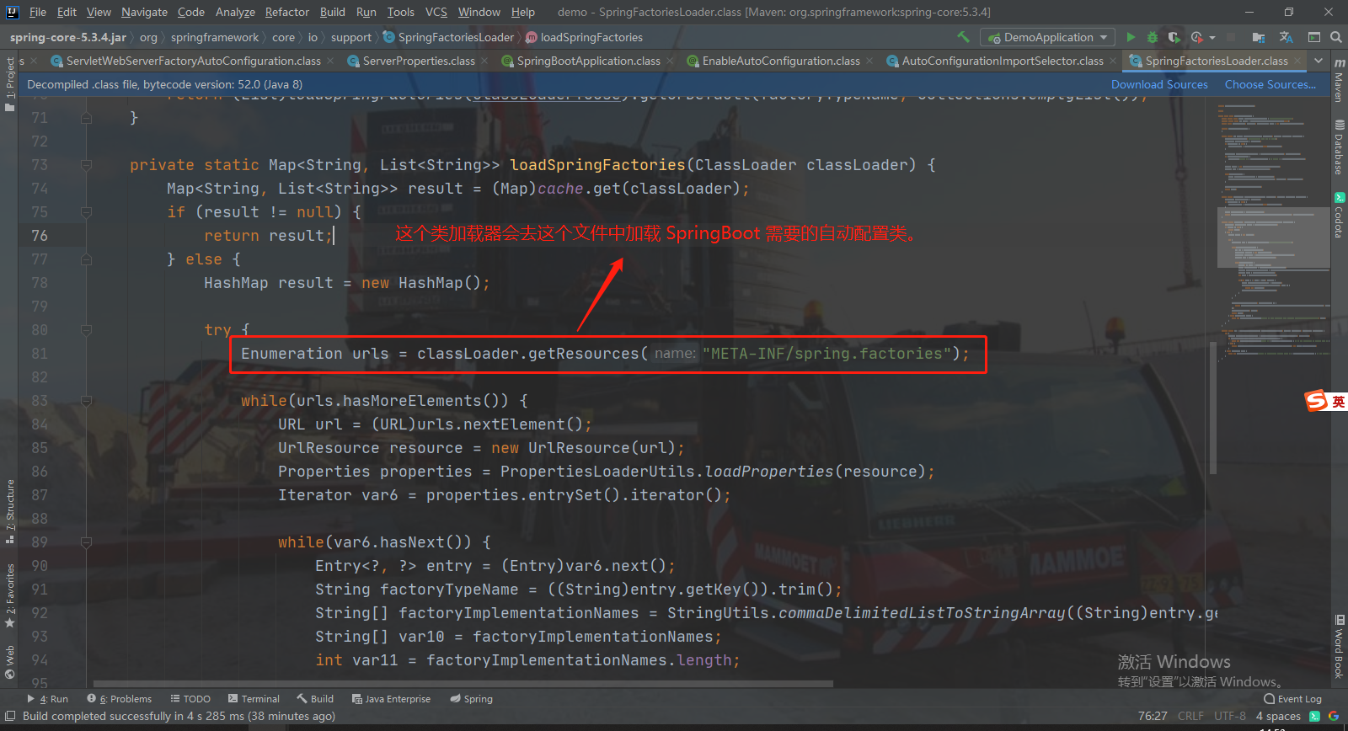Screen dimensions: 1348x731
Task: Open the profiler run options arrow
Action: (x=1212, y=38)
